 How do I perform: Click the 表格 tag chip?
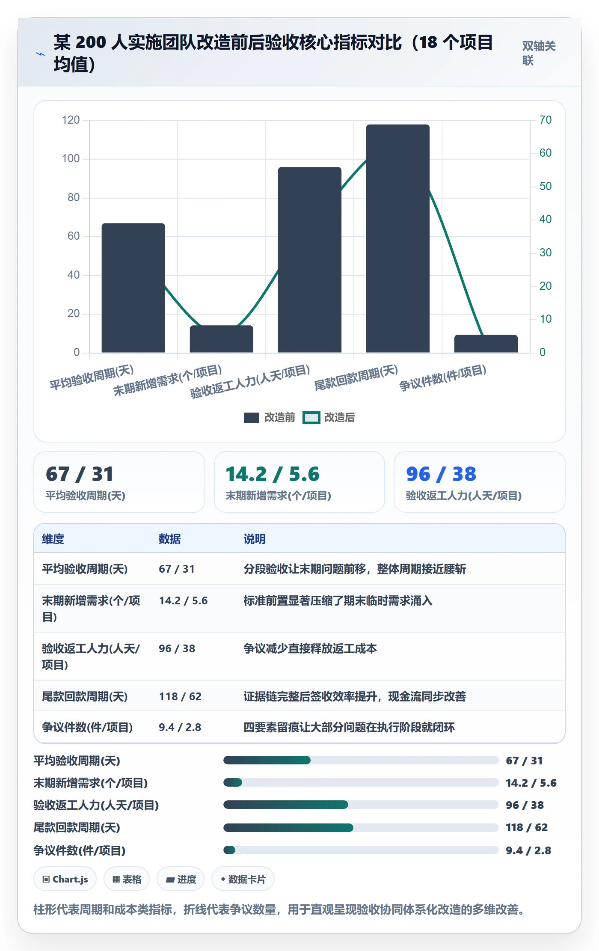coord(127,879)
